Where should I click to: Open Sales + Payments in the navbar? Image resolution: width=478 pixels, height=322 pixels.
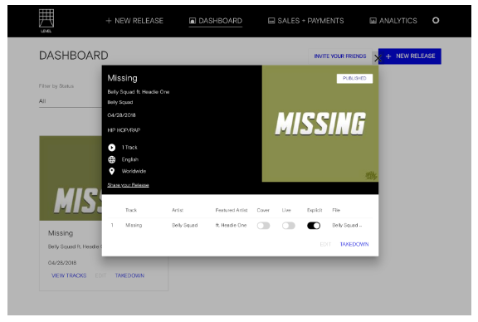click(305, 21)
